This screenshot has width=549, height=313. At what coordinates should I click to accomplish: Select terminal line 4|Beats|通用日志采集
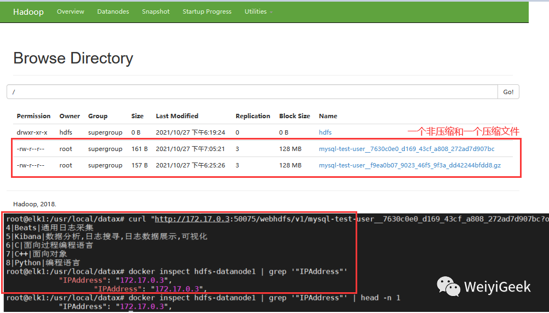click(50, 228)
